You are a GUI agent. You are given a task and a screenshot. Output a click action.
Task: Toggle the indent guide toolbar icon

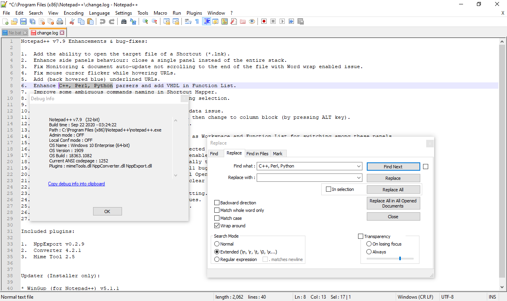[206, 21]
